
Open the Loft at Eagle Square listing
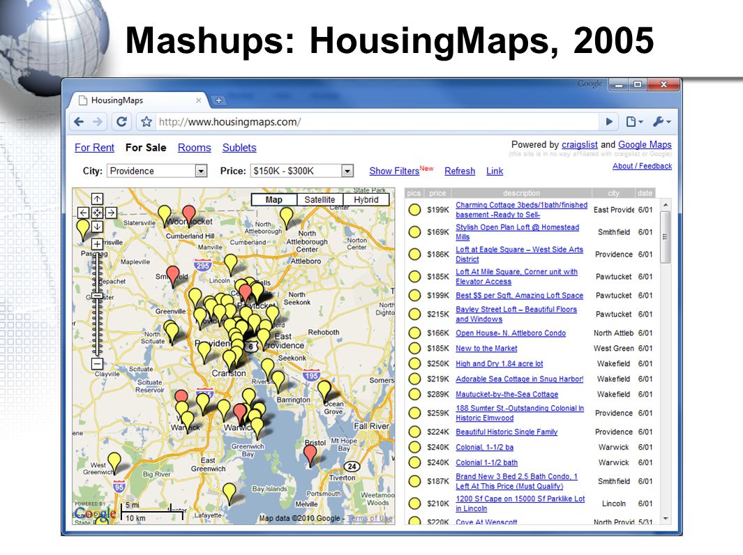tap(519, 254)
